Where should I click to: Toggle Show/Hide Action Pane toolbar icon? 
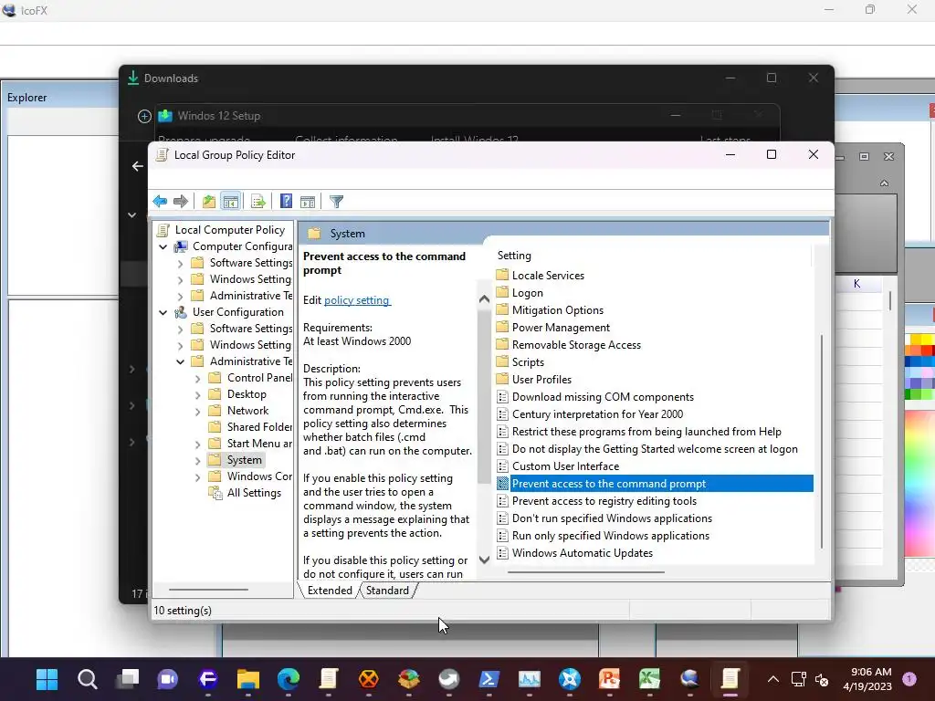pyautogui.click(x=308, y=202)
